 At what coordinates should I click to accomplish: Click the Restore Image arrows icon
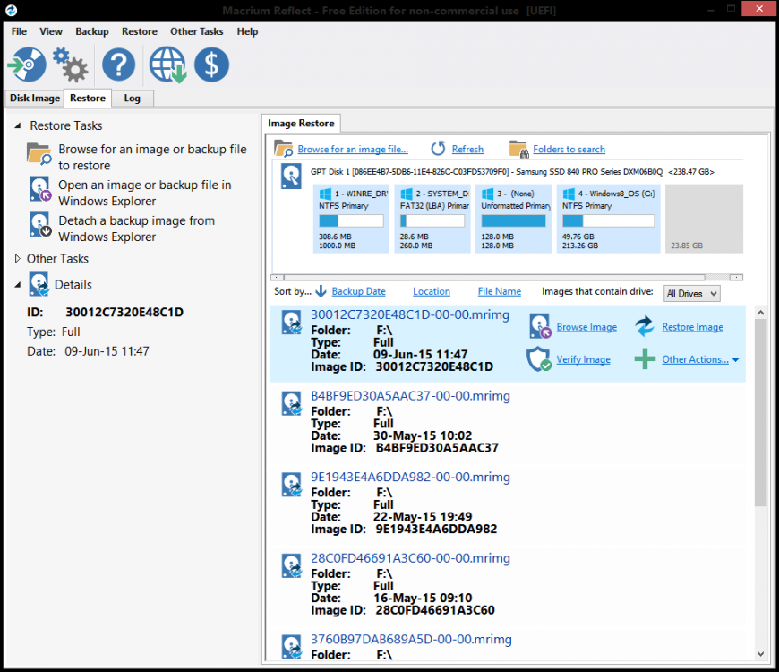click(x=645, y=326)
